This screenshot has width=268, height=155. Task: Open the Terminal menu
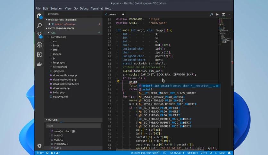96,8
